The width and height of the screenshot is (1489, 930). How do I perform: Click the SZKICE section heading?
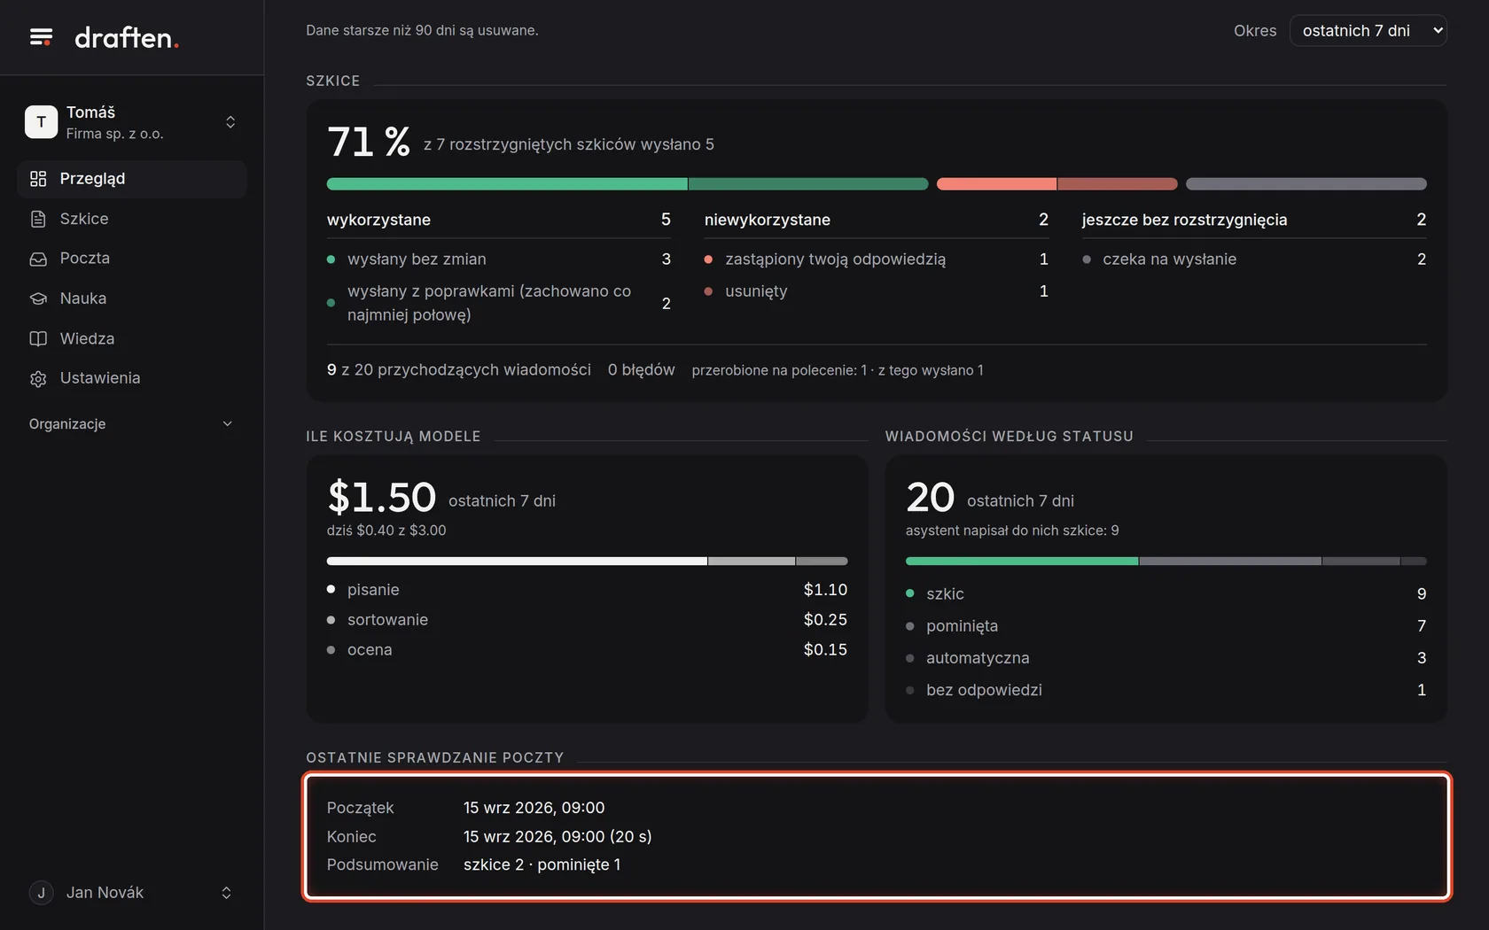pos(333,81)
